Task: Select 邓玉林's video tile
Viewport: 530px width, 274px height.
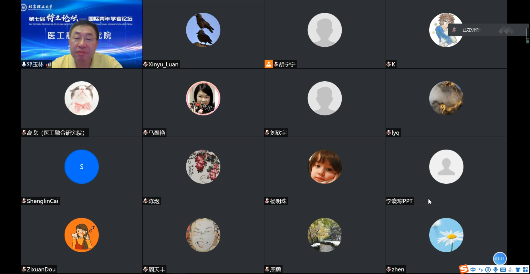Action: tap(82, 34)
